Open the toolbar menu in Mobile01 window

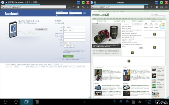[x=166, y=7]
